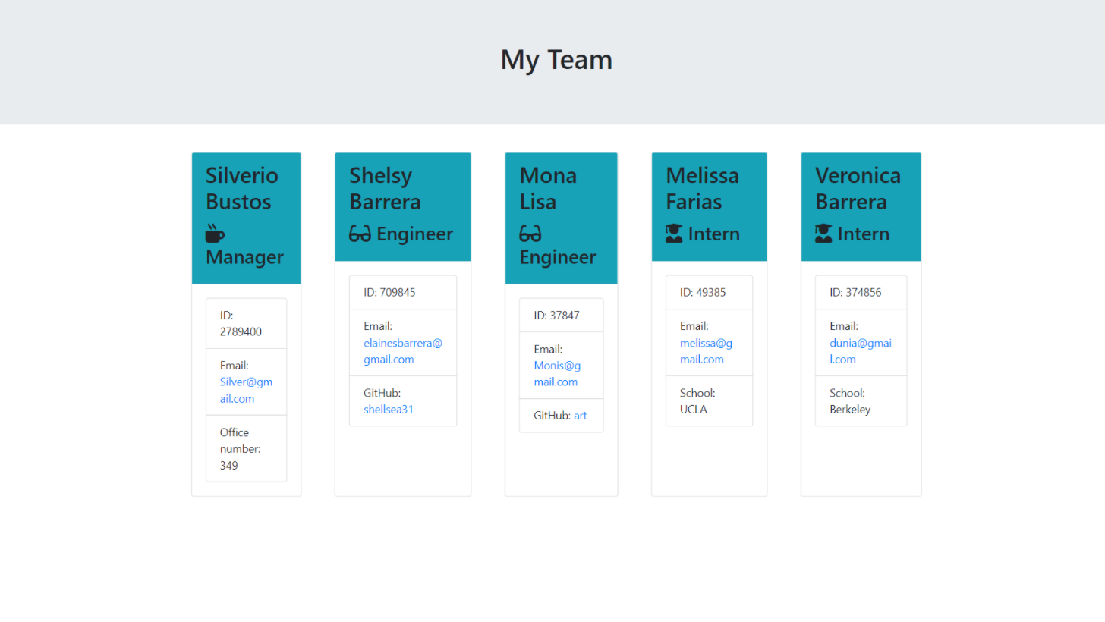The image size is (1105, 622).
Task: Click the Mona Lisa name label
Action: click(x=548, y=188)
